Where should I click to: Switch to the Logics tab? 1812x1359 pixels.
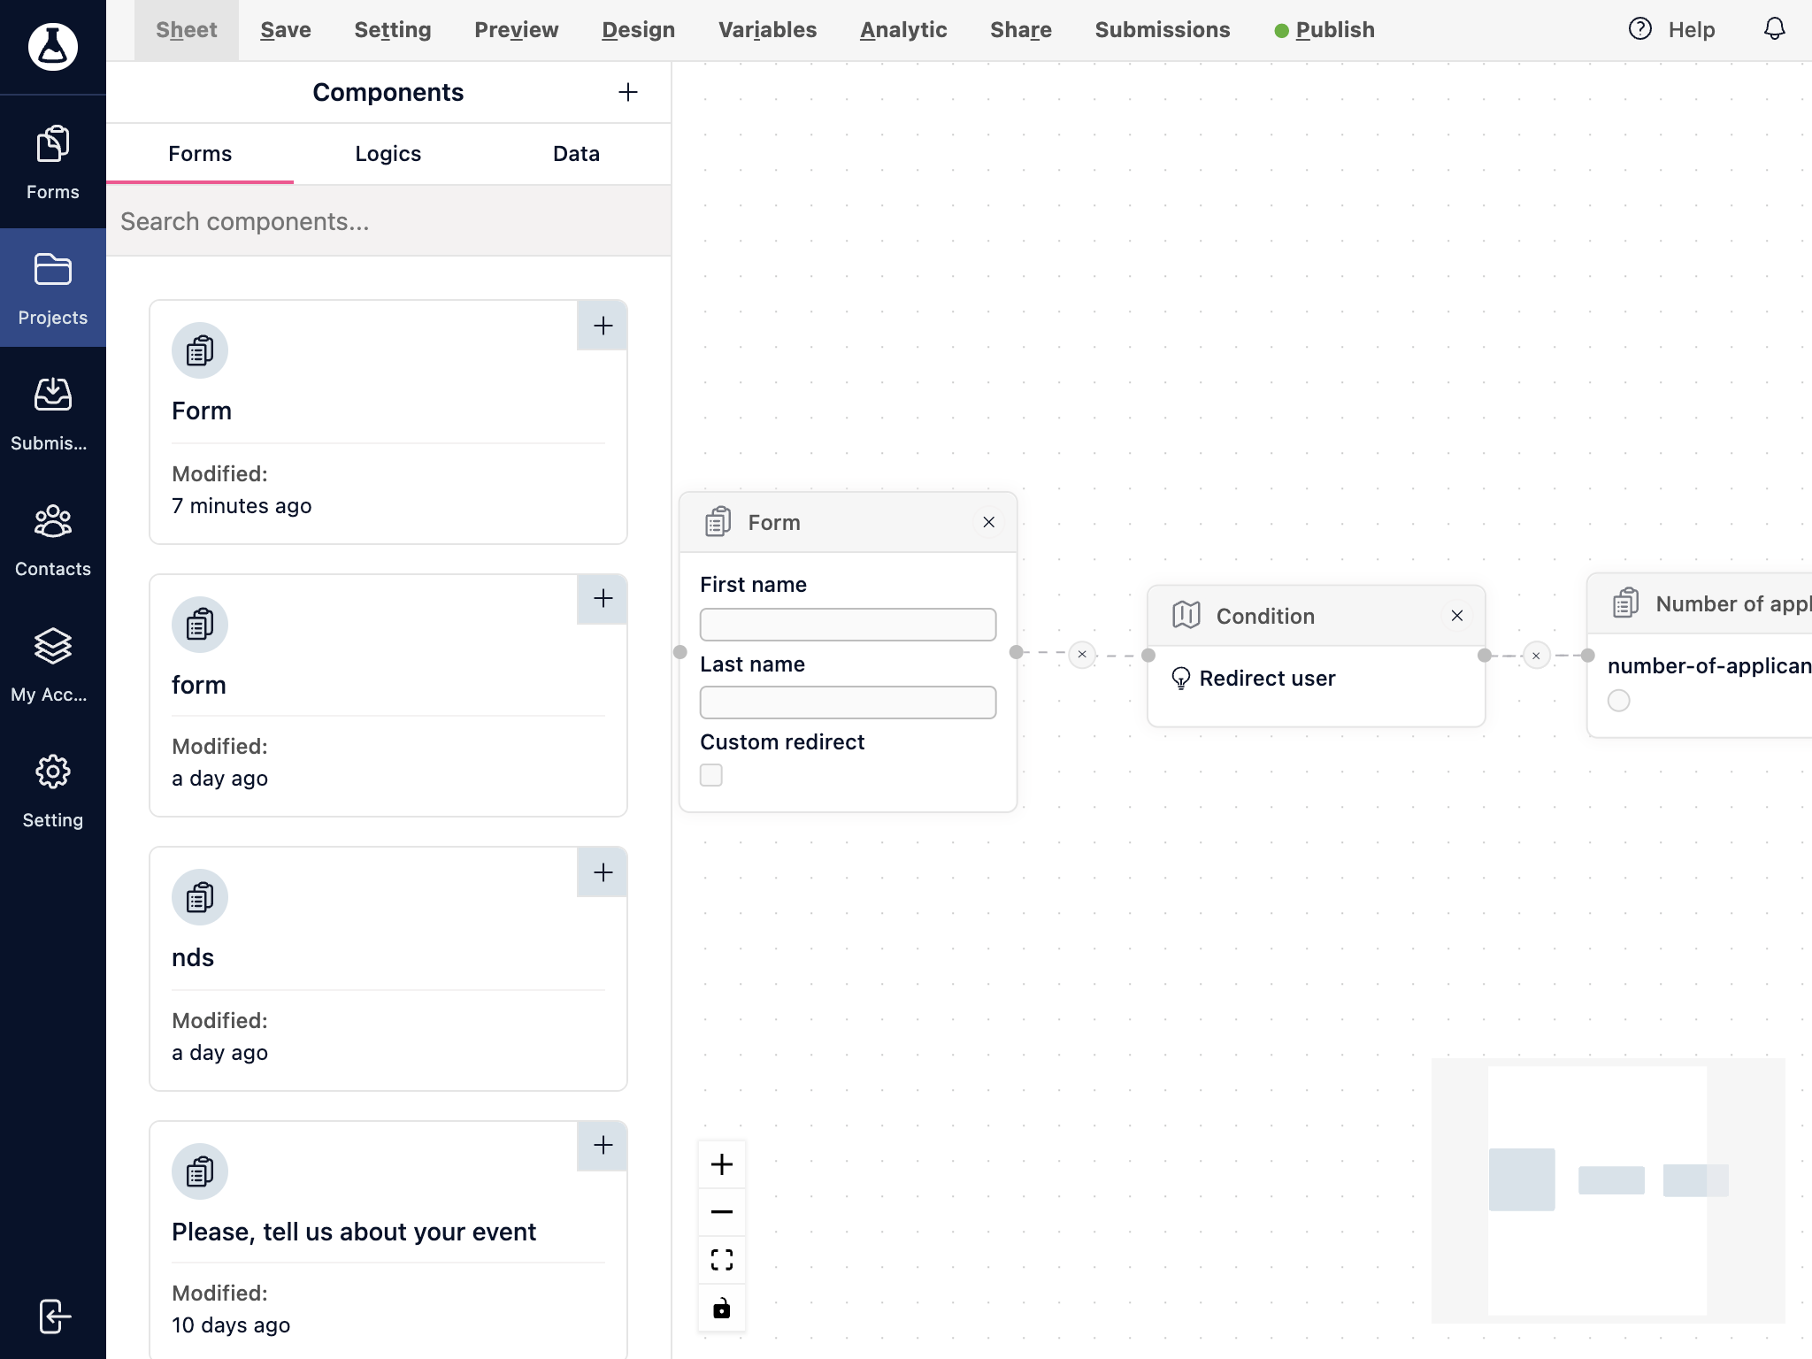point(387,153)
